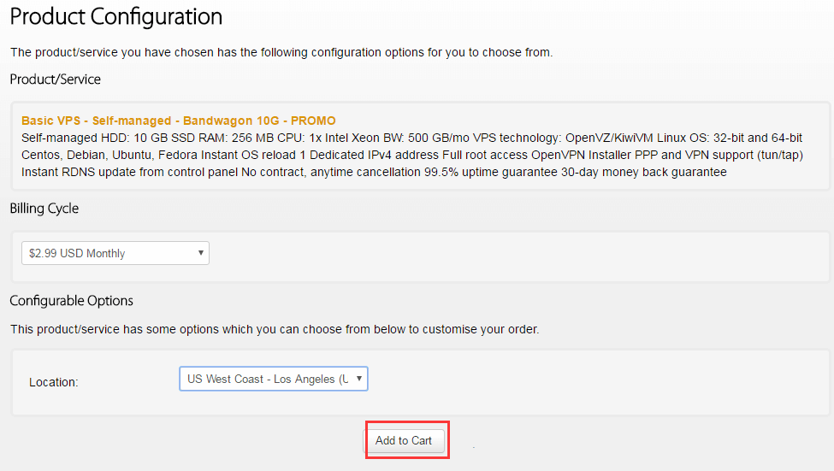834x471 pixels.
Task: Click the Basic VPS Bandwagon 10G PROMO title
Action: [x=178, y=121]
